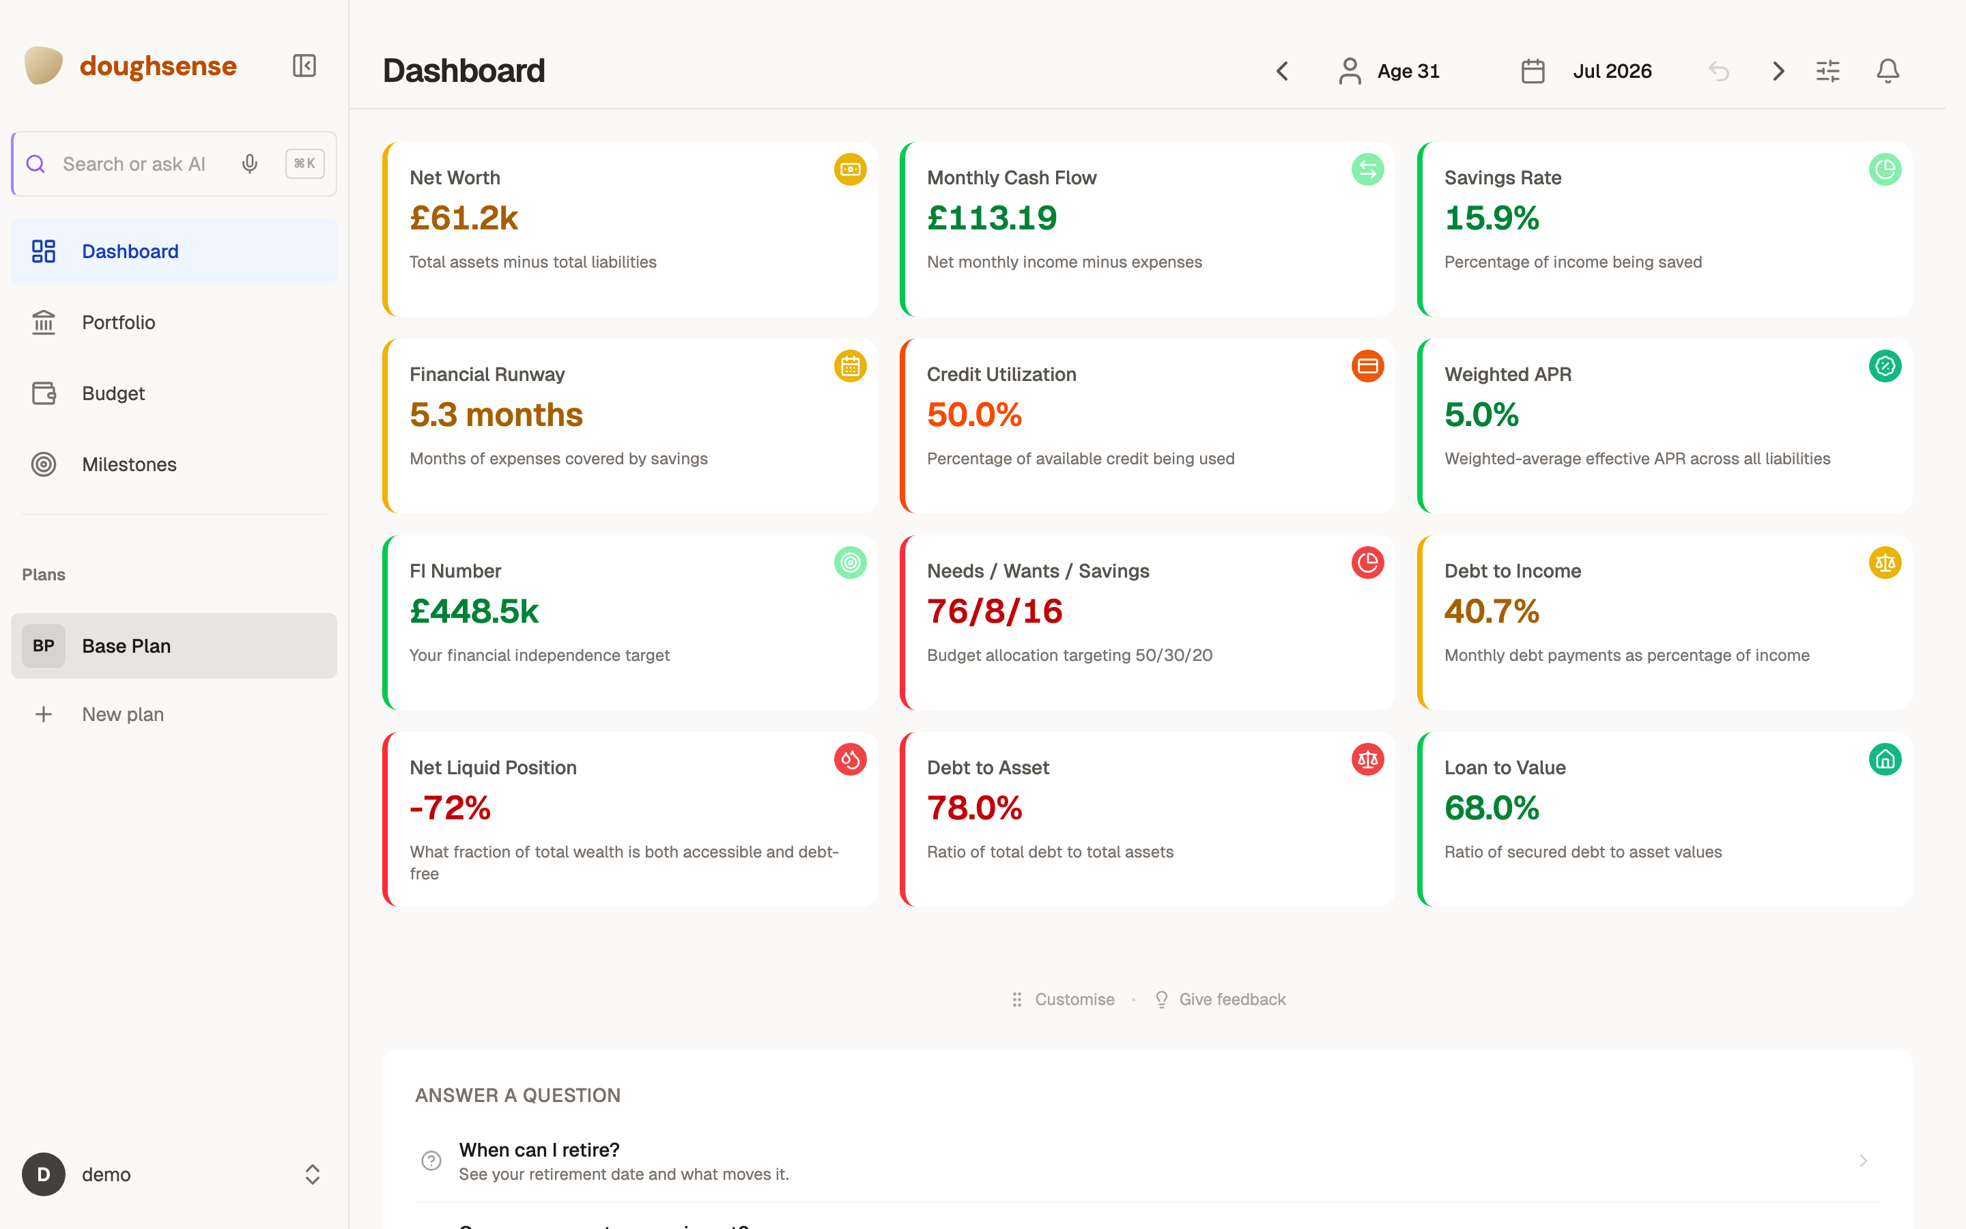
Task: Click the ⌘K shortcut badge
Action: click(304, 164)
